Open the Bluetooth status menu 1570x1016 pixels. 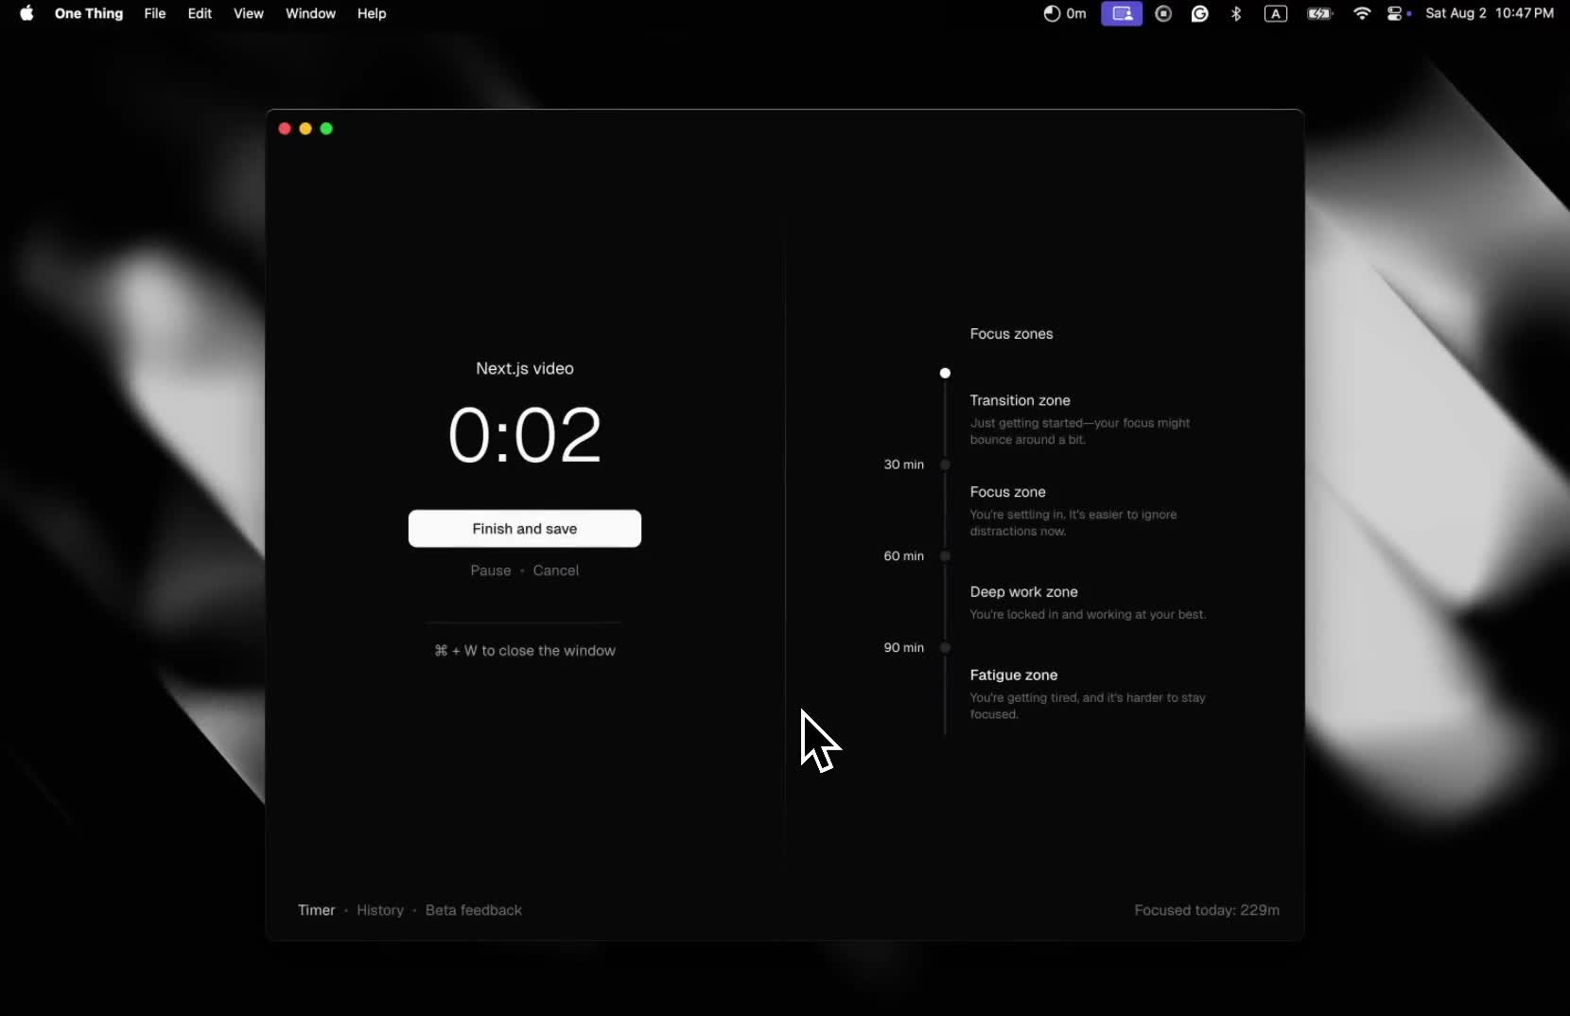(1236, 13)
